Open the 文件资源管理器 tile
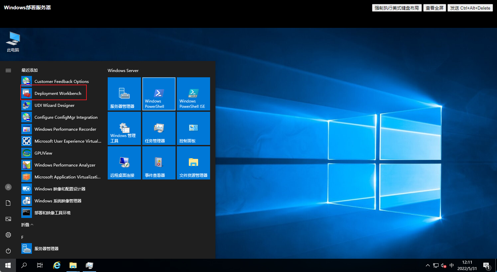The height and width of the screenshot is (272, 497). click(193, 163)
